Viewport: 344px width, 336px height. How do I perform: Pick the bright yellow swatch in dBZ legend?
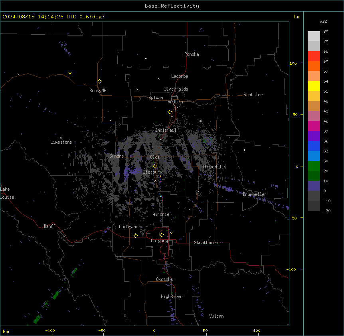click(x=314, y=86)
